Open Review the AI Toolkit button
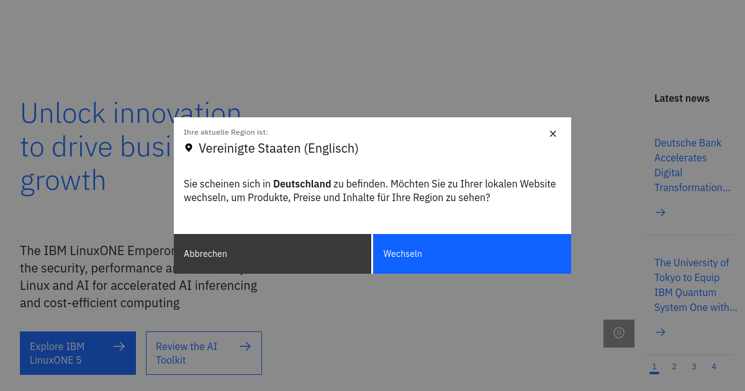Image resolution: width=745 pixels, height=391 pixels. tap(204, 353)
